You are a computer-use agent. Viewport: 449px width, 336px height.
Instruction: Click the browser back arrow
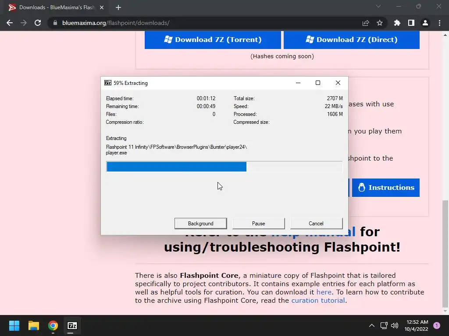(10, 23)
